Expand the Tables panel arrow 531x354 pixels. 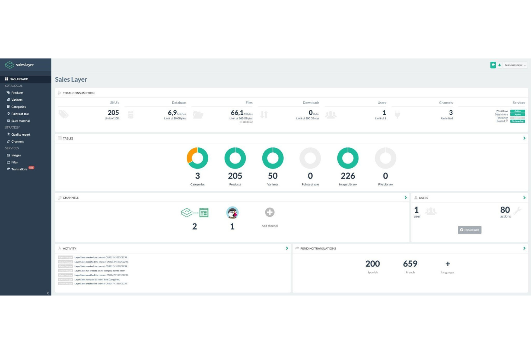click(524, 138)
